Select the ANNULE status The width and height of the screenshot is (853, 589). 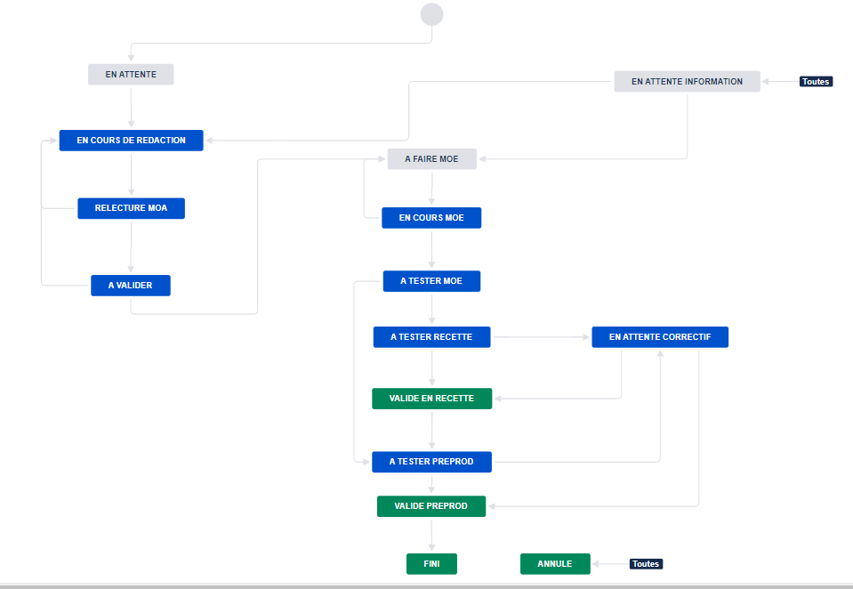555,564
